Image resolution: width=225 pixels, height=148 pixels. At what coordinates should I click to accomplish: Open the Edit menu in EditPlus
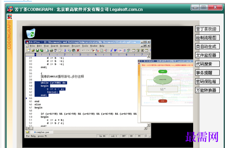[x=39, y=46]
